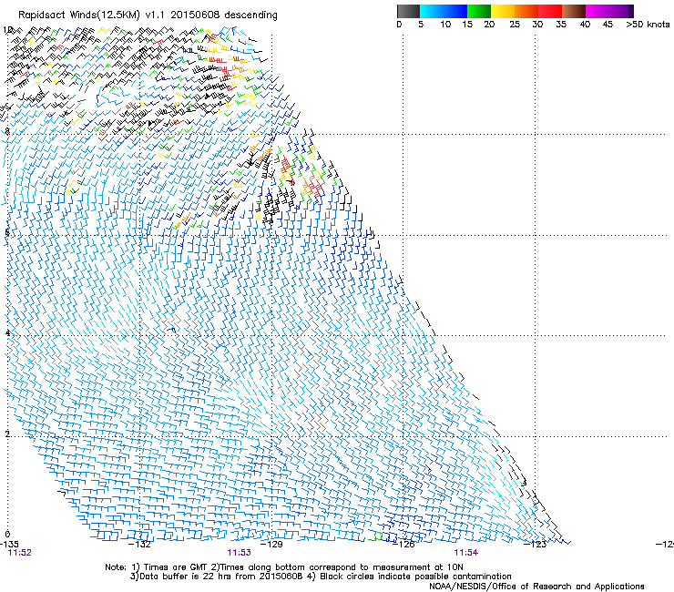Click the '40' legend scale number
Image resolution: width=674 pixels, height=592 pixels.
(x=585, y=25)
